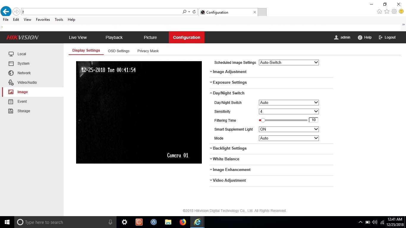The height and width of the screenshot is (228, 406).
Task: Click the Local monitor icon in sidebar
Action: pos(11,54)
